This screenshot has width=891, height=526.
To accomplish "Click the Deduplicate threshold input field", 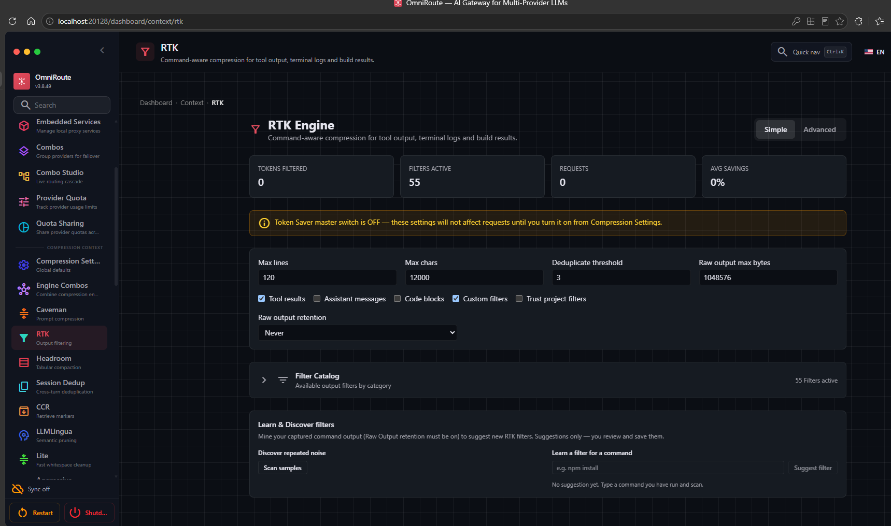I will tap(621, 277).
